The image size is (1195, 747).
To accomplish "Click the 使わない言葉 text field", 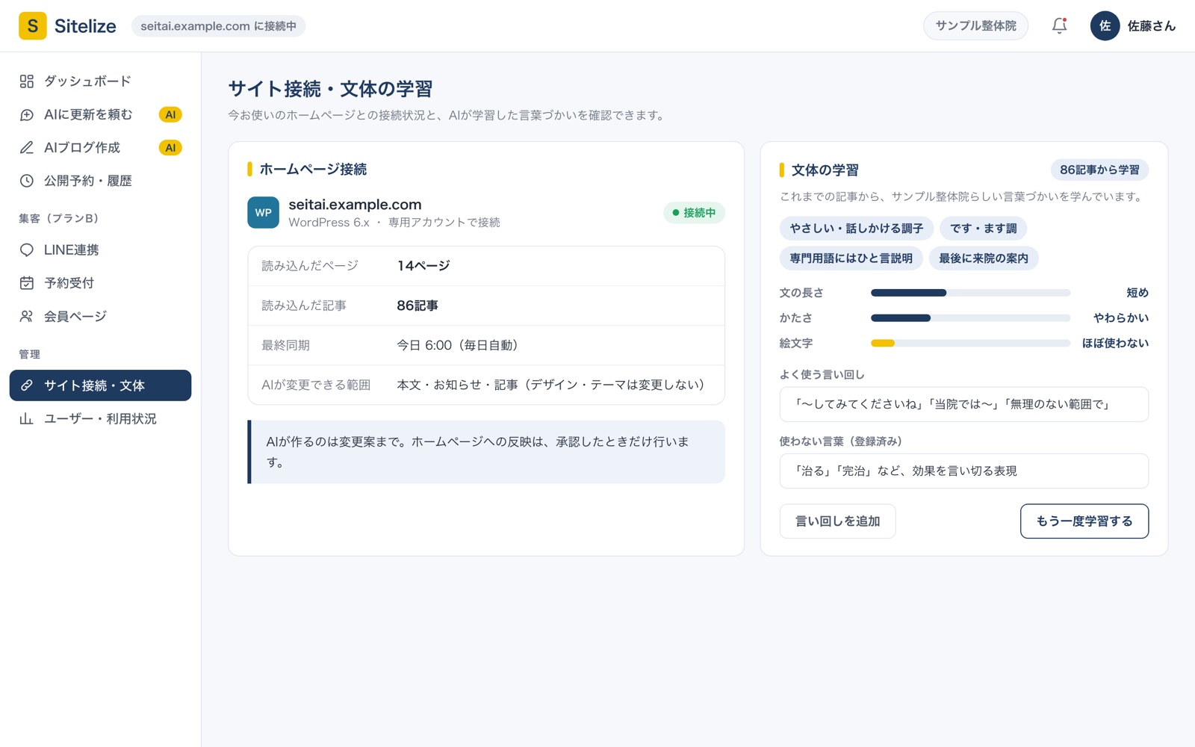I will point(963,471).
